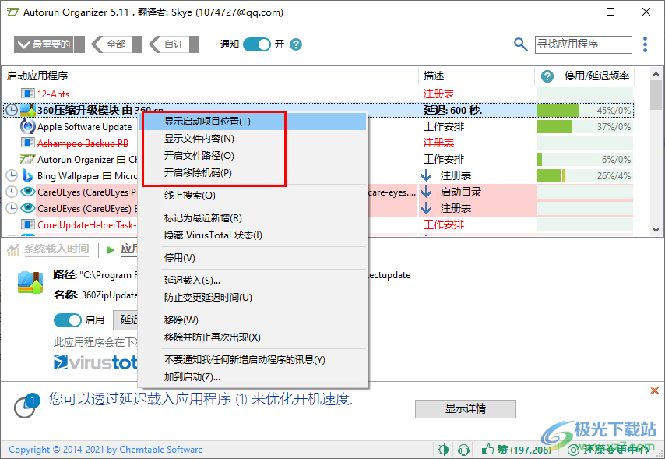
Task: Choose 移除(W) menu item
Action: point(253,320)
